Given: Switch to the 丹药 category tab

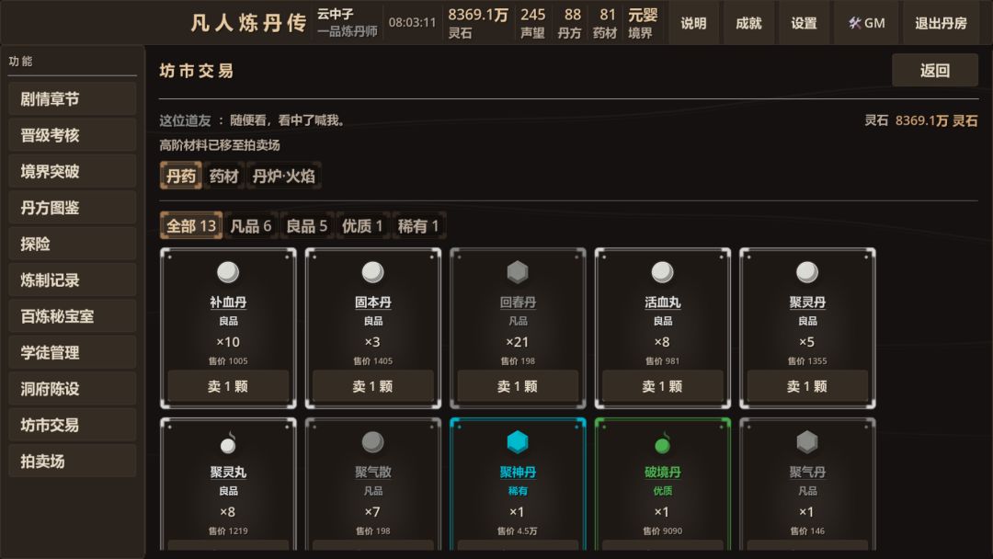Looking at the screenshot, I should (181, 176).
